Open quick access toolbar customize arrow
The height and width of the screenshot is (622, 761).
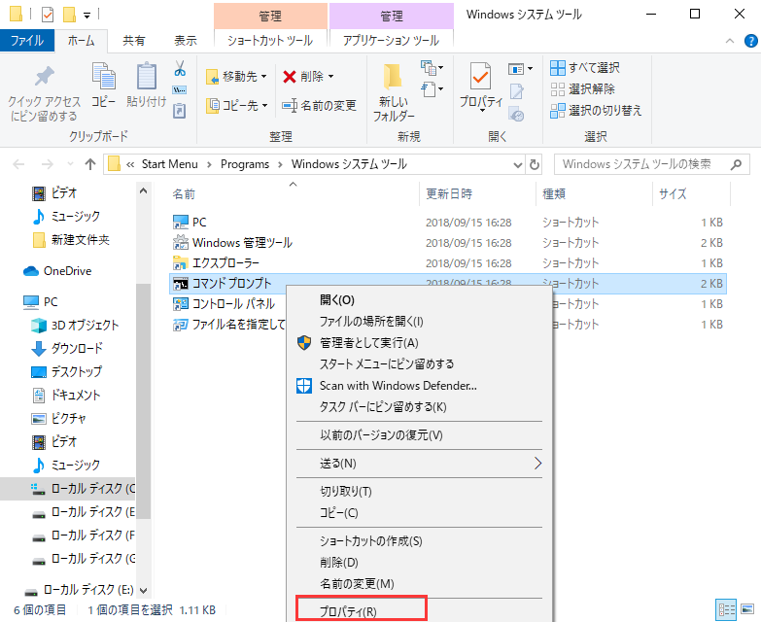(x=86, y=15)
